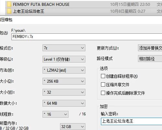Select the 上老王论坛当老王 folder name in the list
162x130 pixels.
[29, 11]
